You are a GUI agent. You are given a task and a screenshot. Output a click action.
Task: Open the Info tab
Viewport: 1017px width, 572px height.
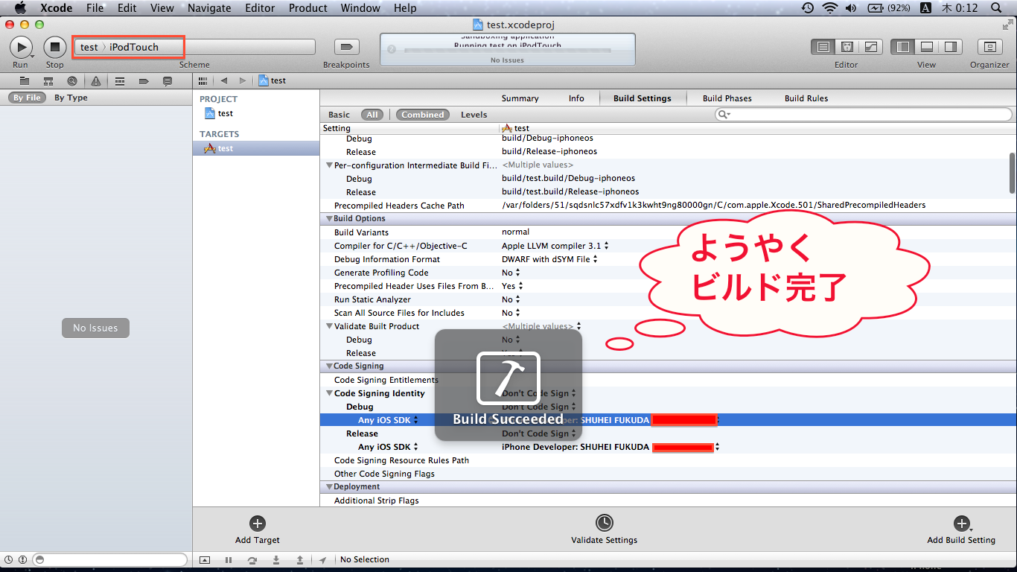pyautogui.click(x=576, y=98)
